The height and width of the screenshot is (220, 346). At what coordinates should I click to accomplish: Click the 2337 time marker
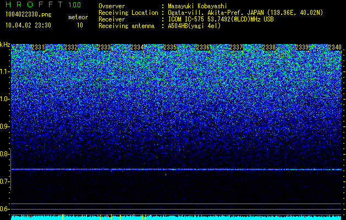pos(236,47)
